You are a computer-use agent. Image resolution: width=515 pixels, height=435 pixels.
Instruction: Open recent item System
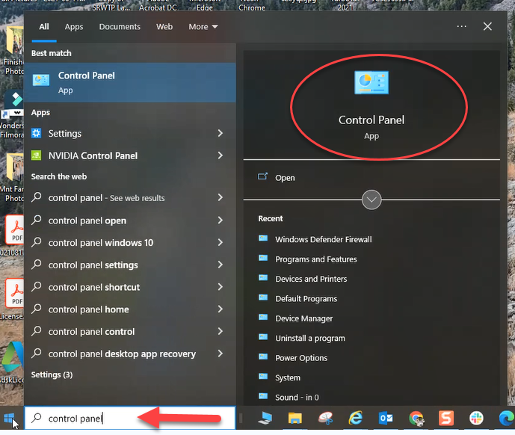[288, 377]
